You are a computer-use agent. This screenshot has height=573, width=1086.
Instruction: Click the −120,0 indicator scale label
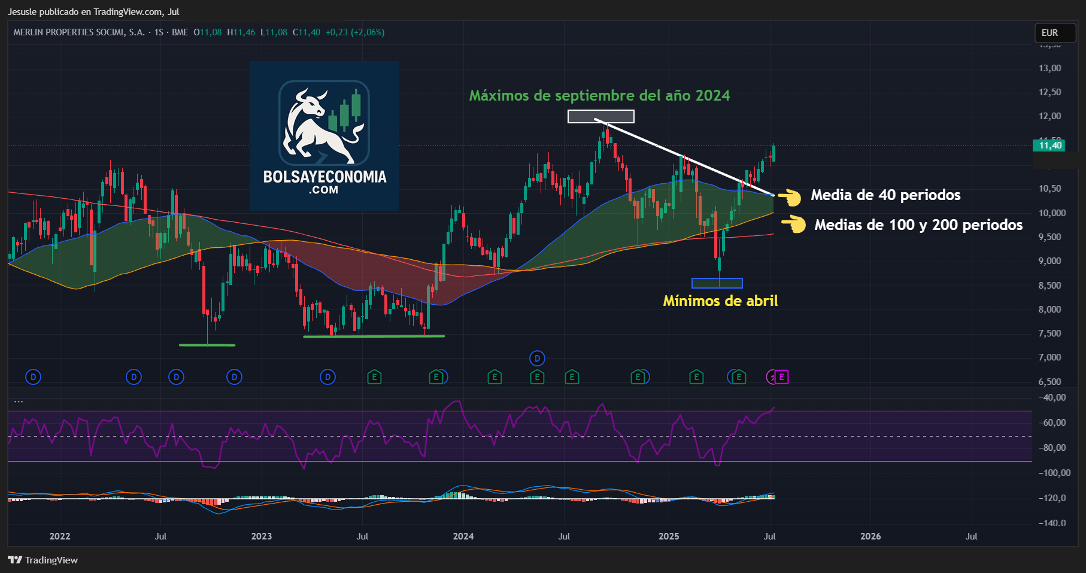[x=1052, y=498]
